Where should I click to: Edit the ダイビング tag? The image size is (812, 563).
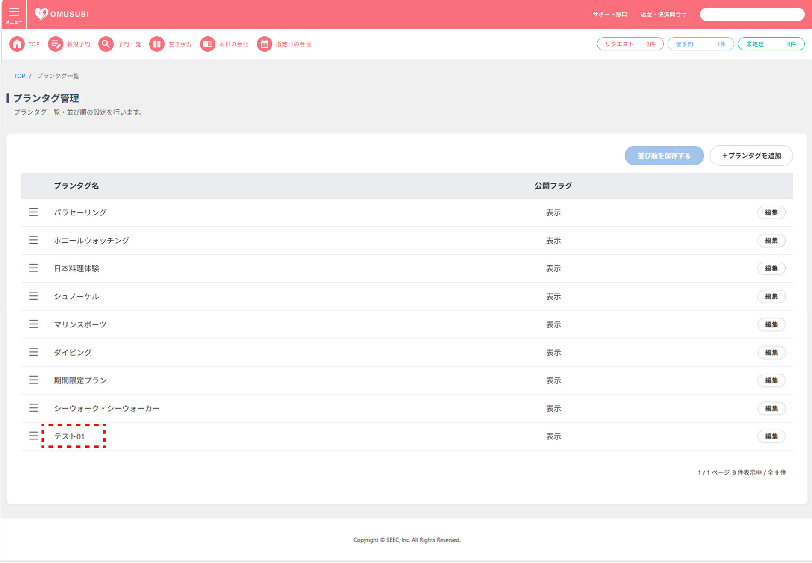[771, 353]
